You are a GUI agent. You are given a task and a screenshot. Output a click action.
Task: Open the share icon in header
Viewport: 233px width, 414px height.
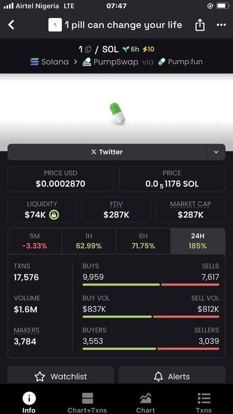coord(200,25)
